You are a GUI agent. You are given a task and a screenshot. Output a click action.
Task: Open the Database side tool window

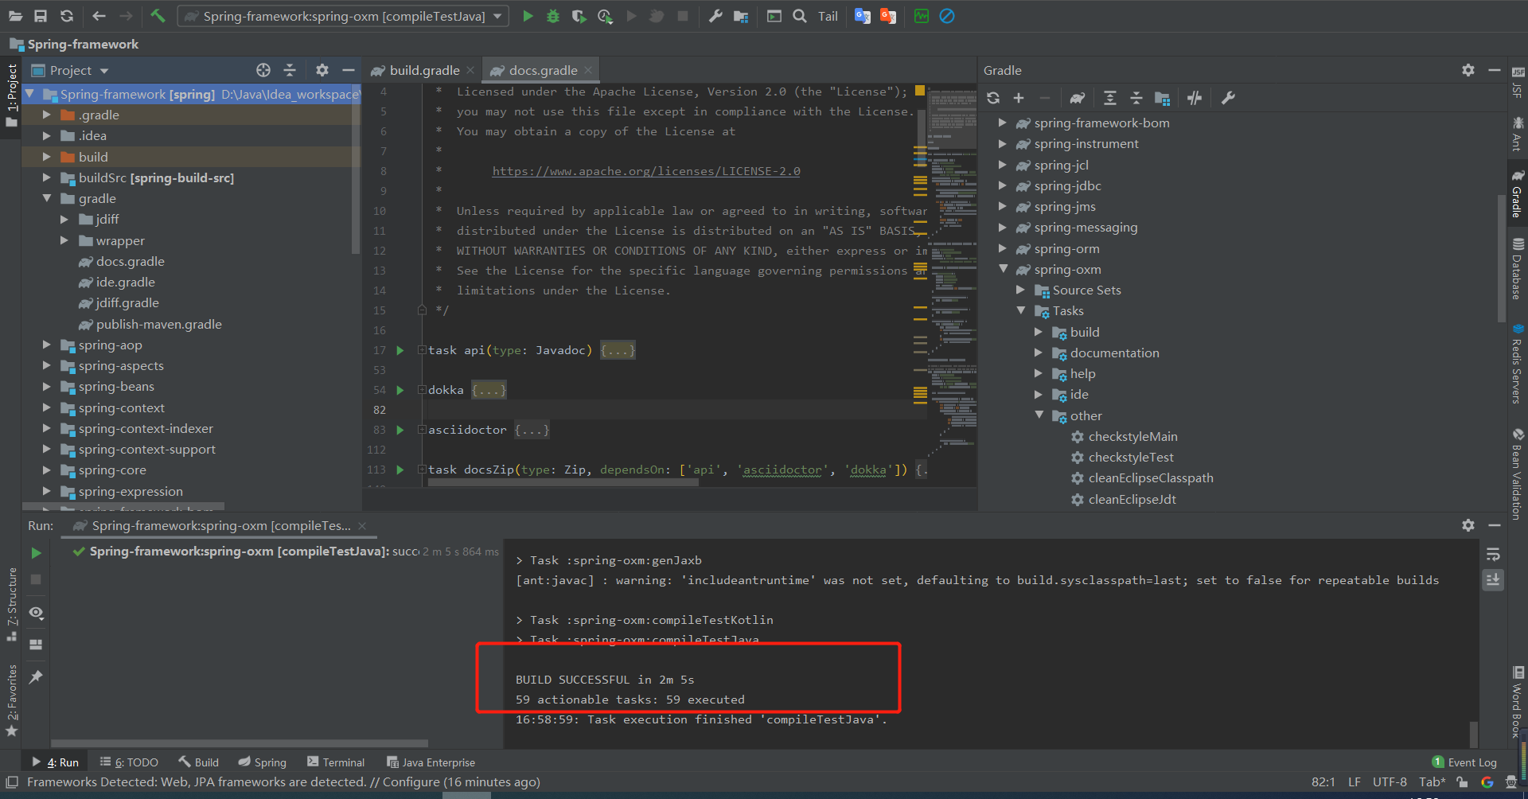click(1518, 268)
